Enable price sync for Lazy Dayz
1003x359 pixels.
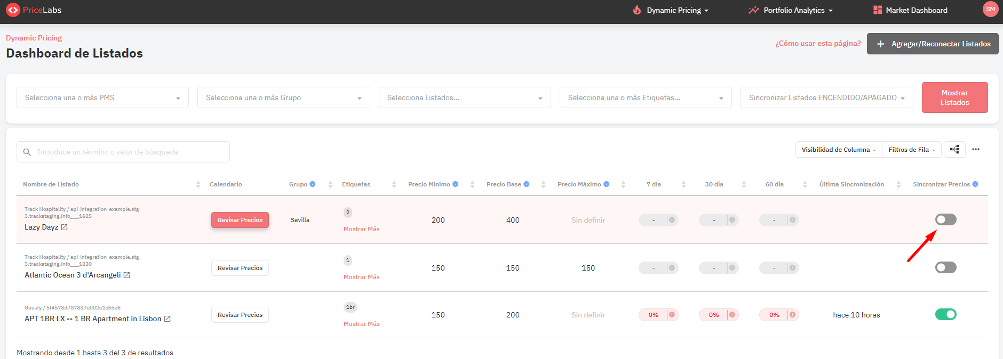945,219
